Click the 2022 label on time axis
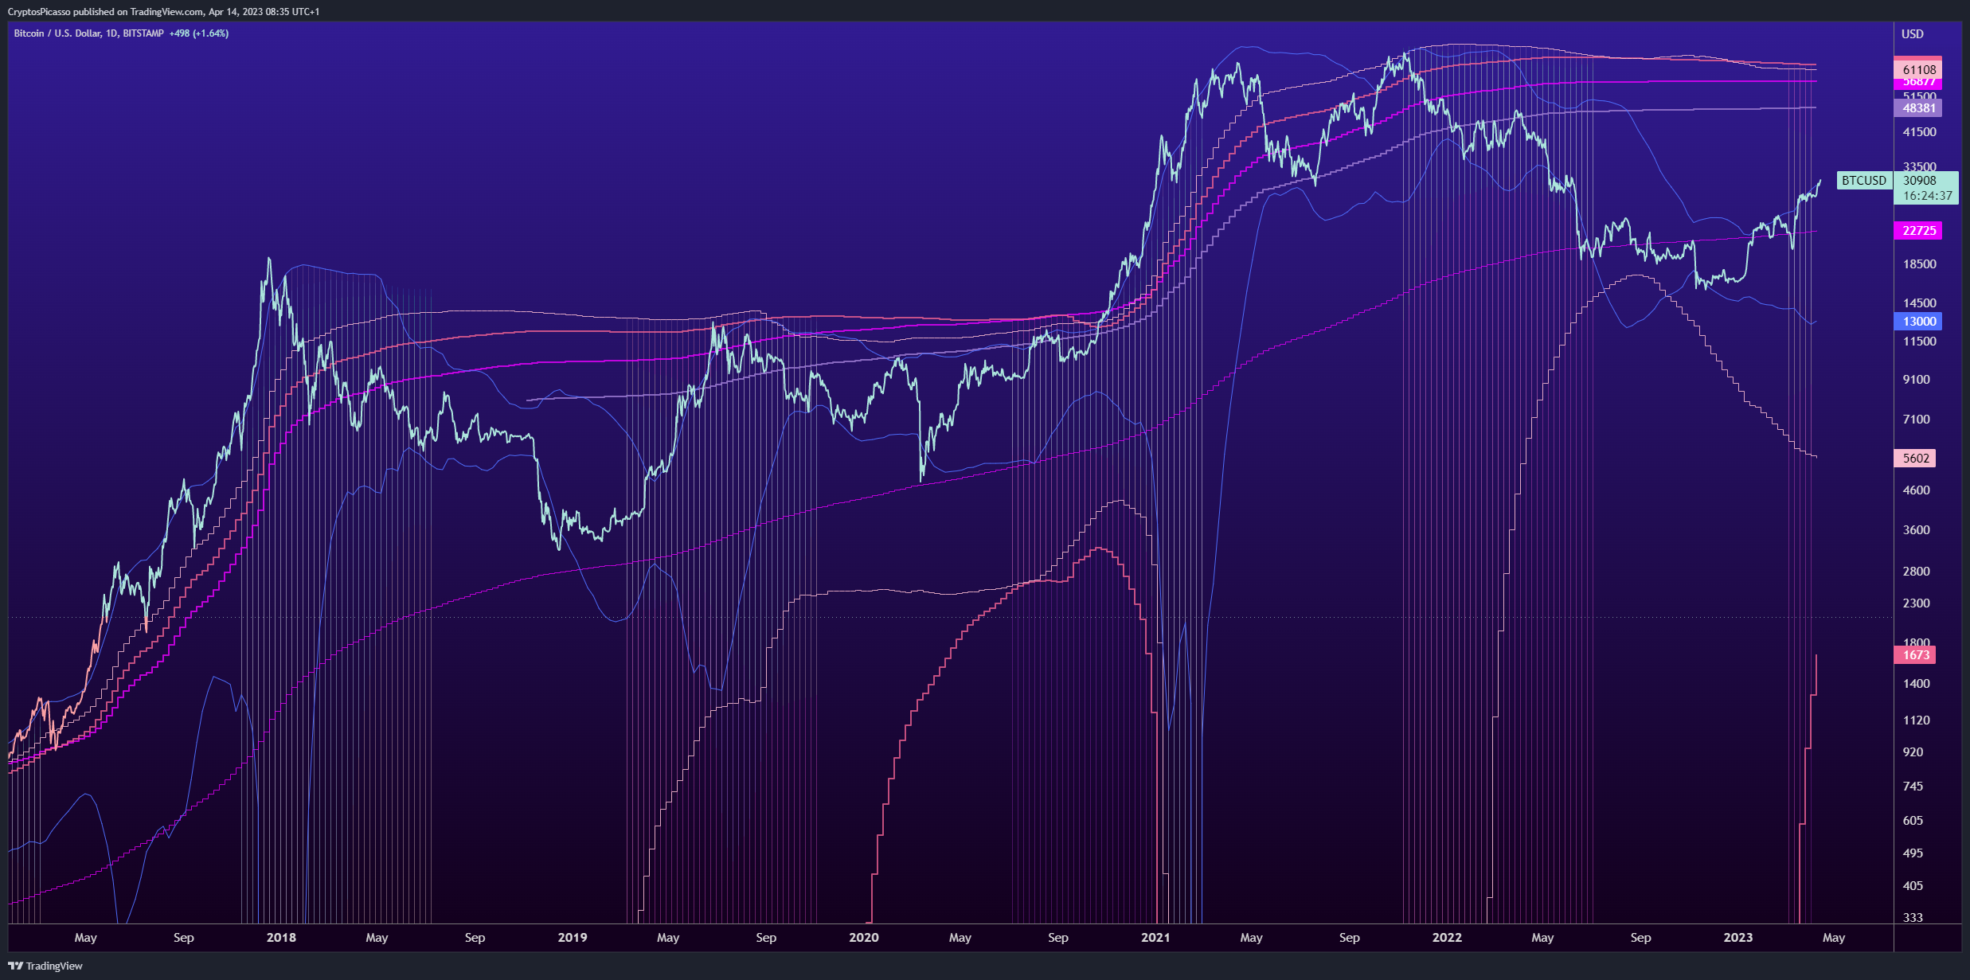1970x980 pixels. click(x=1447, y=938)
